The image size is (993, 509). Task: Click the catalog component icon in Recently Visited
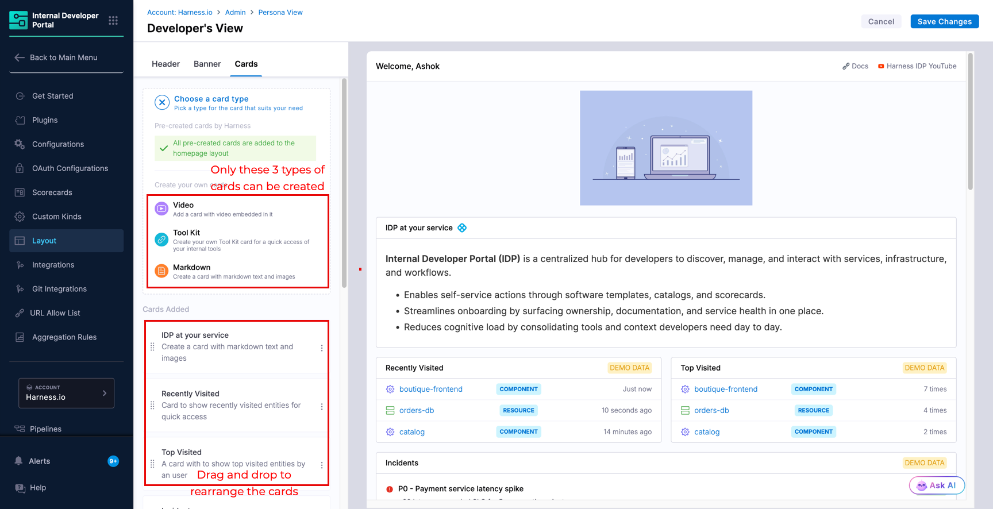pyautogui.click(x=390, y=432)
